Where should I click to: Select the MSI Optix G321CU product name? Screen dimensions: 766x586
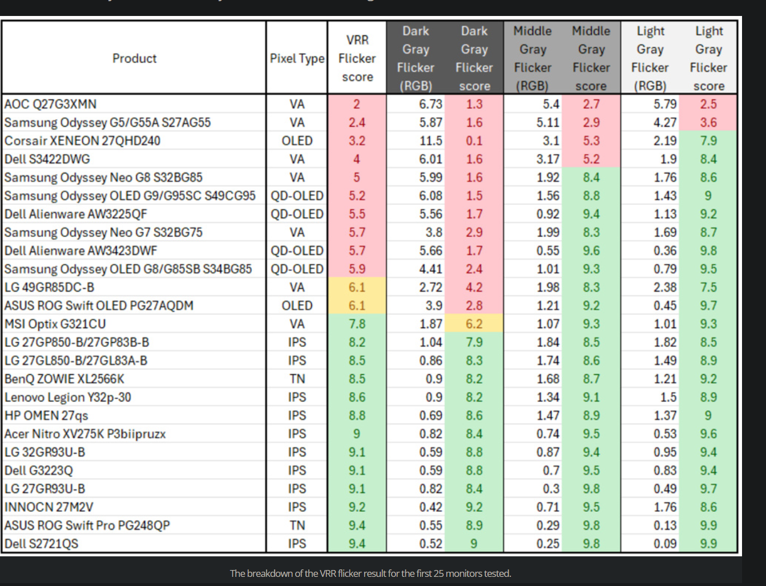point(55,324)
